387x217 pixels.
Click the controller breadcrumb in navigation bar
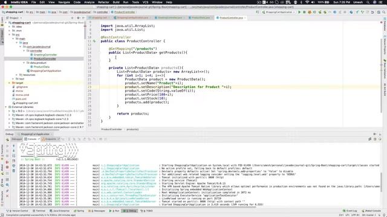coord(101,12)
